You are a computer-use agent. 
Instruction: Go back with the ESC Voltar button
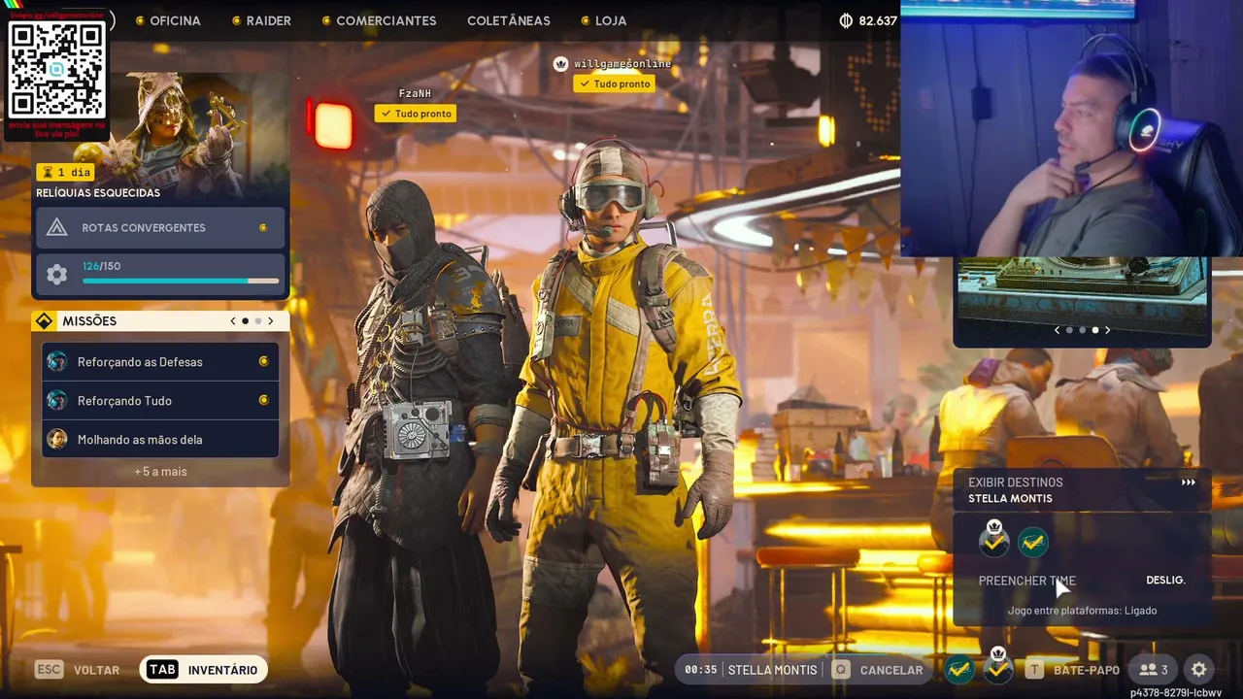[78, 670]
